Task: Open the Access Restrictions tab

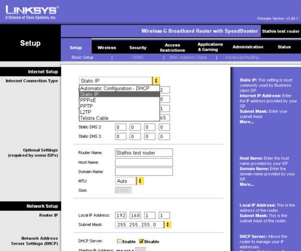Action: pos(173,48)
